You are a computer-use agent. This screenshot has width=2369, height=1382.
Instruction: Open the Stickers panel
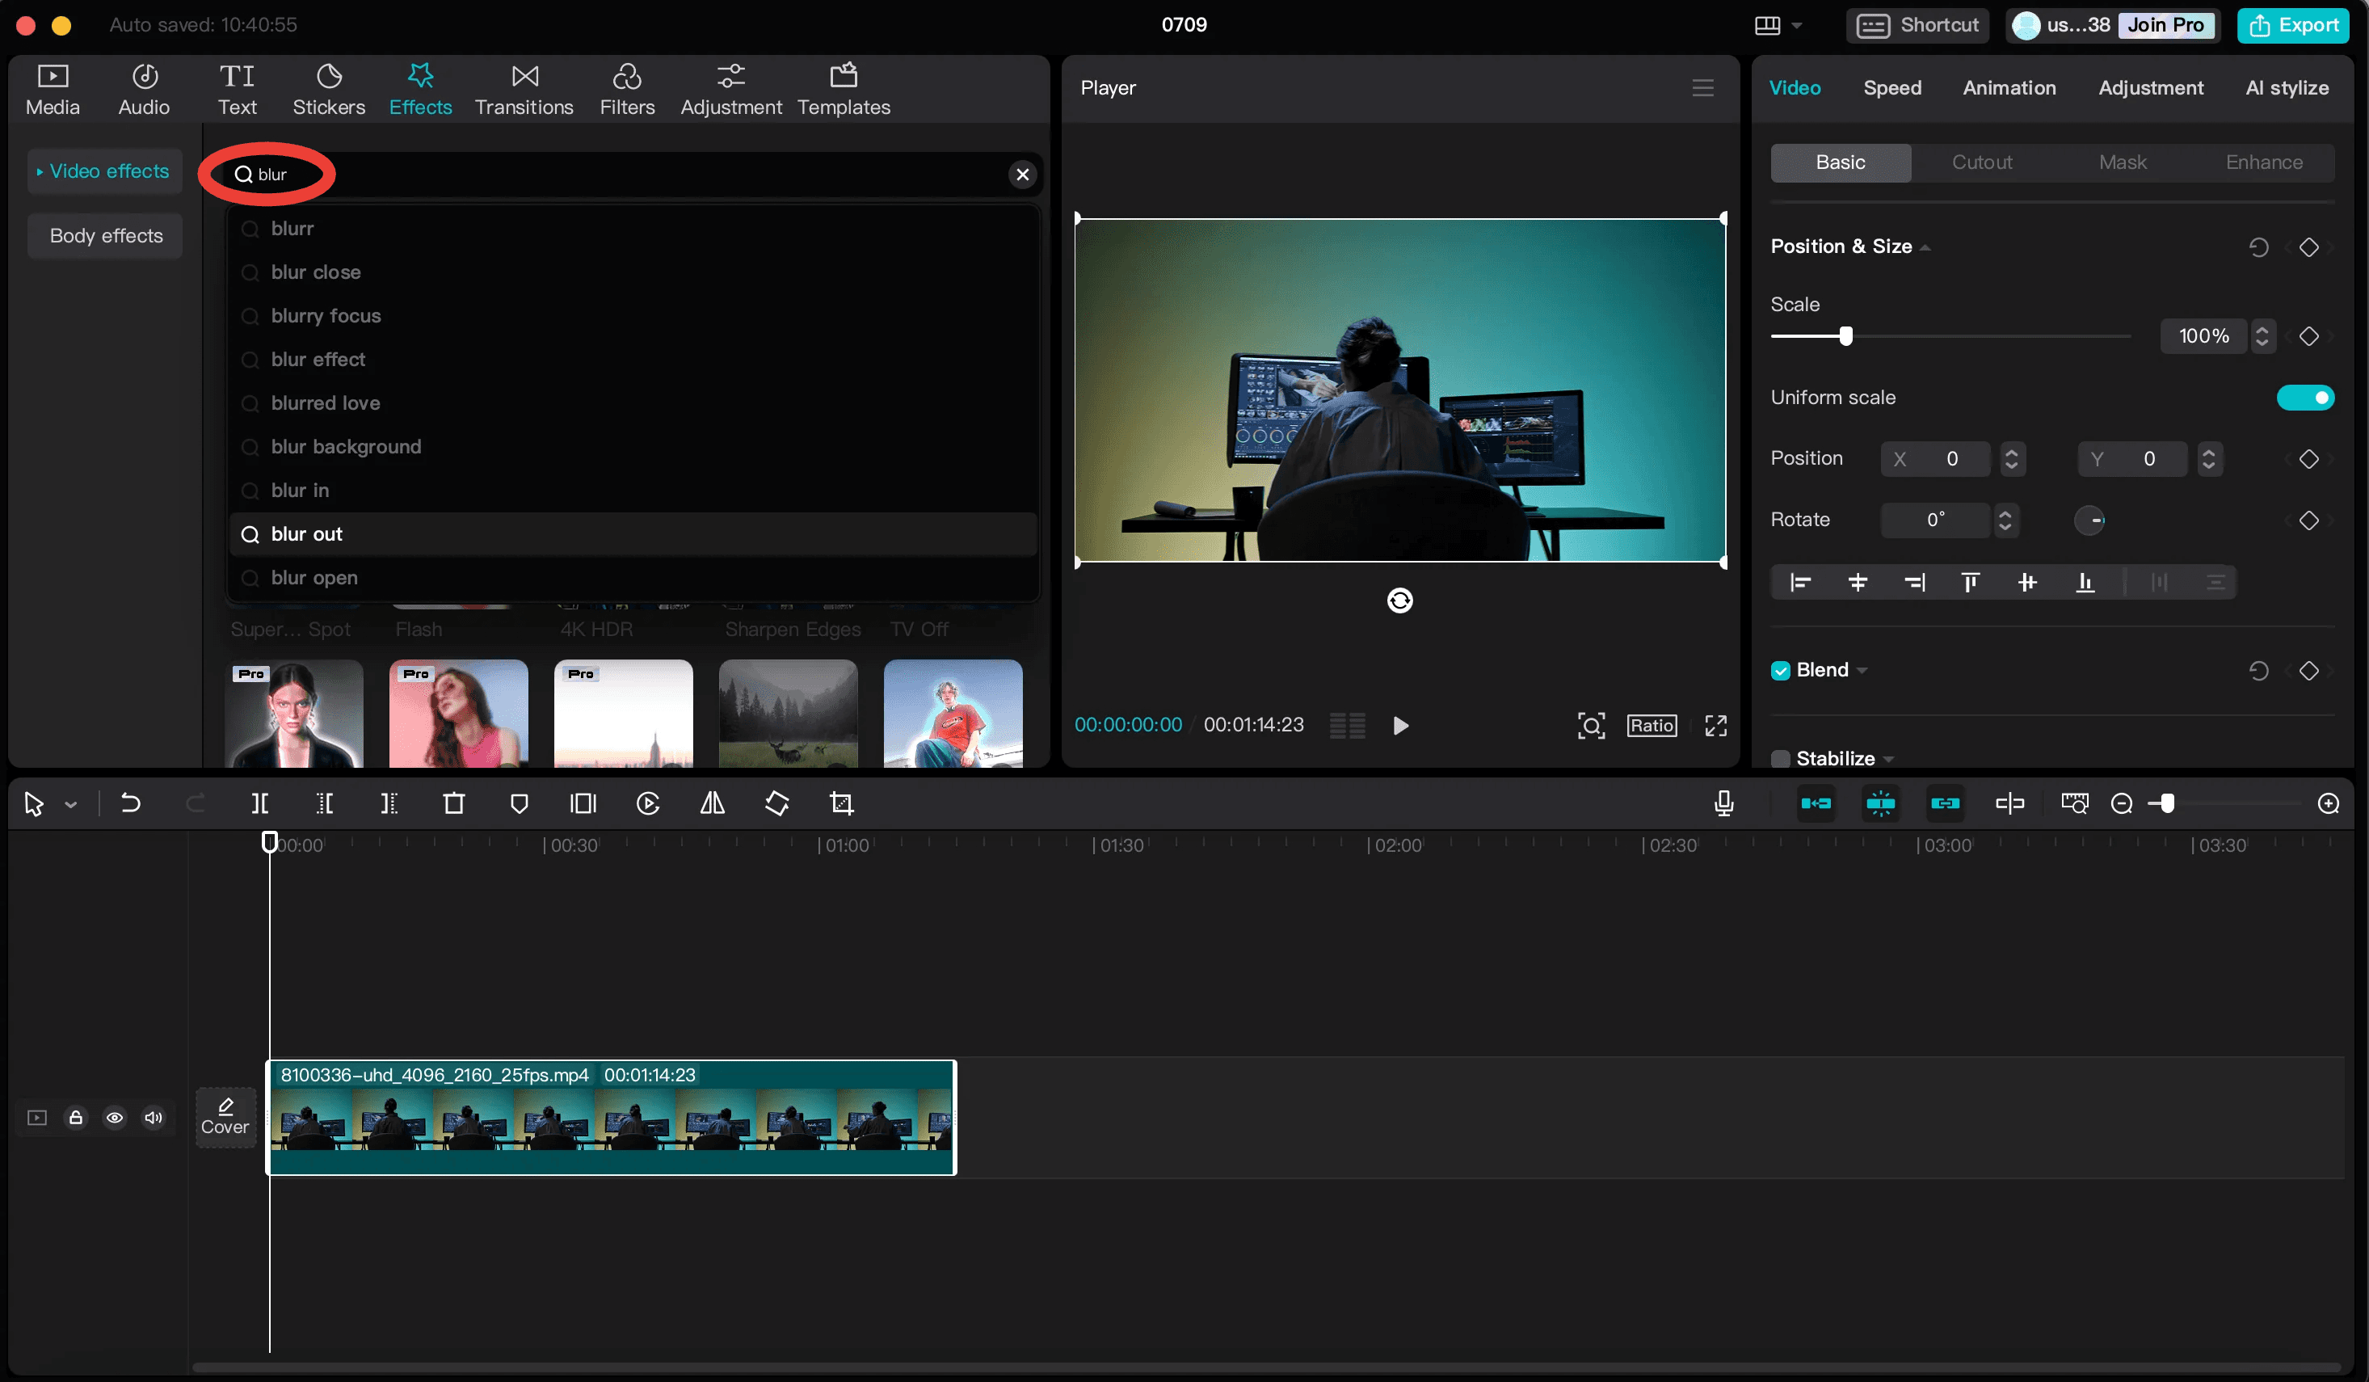pyautogui.click(x=328, y=90)
